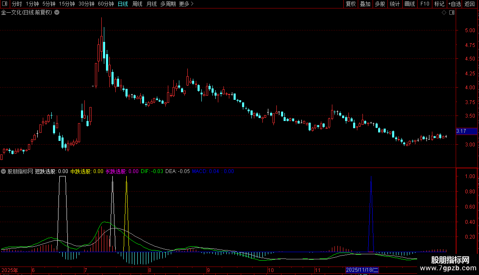Open the 多股 multi-stock view
Screen dimensions: 479x275
click(380, 4)
